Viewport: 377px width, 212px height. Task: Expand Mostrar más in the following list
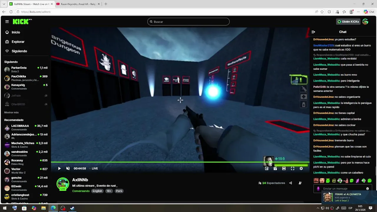click(11, 112)
